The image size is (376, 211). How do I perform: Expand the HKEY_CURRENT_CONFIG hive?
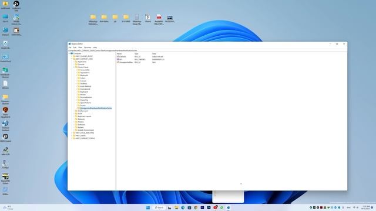click(x=72, y=138)
